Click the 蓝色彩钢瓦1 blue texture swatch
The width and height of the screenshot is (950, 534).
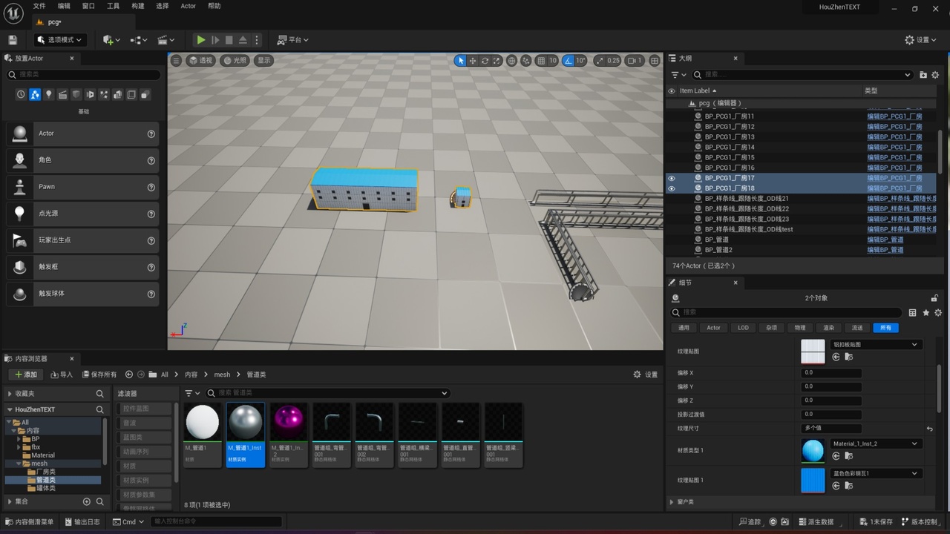[x=813, y=480]
